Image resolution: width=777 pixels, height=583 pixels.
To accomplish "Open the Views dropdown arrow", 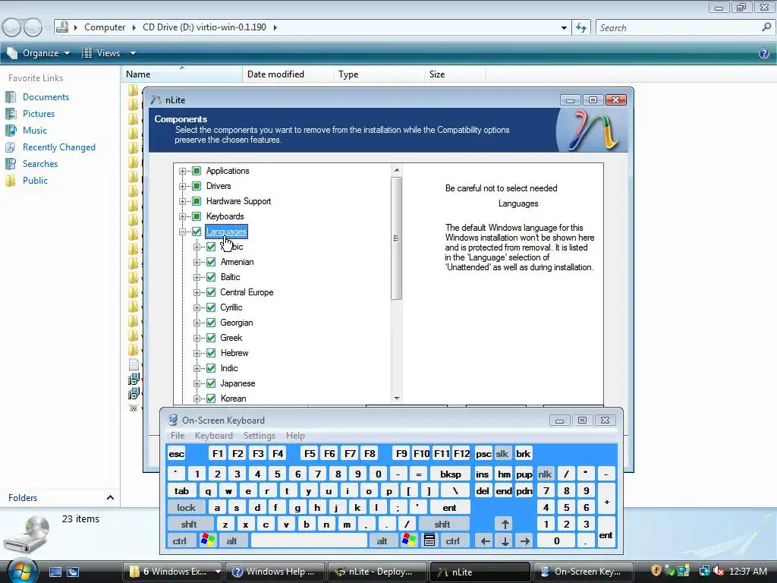I will pyautogui.click(x=133, y=53).
